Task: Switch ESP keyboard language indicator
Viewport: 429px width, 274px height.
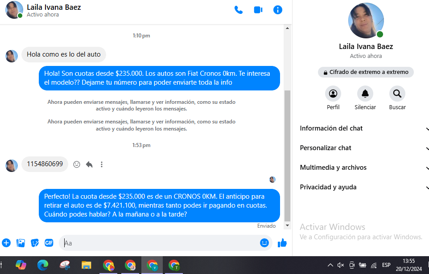Action: point(386,265)
